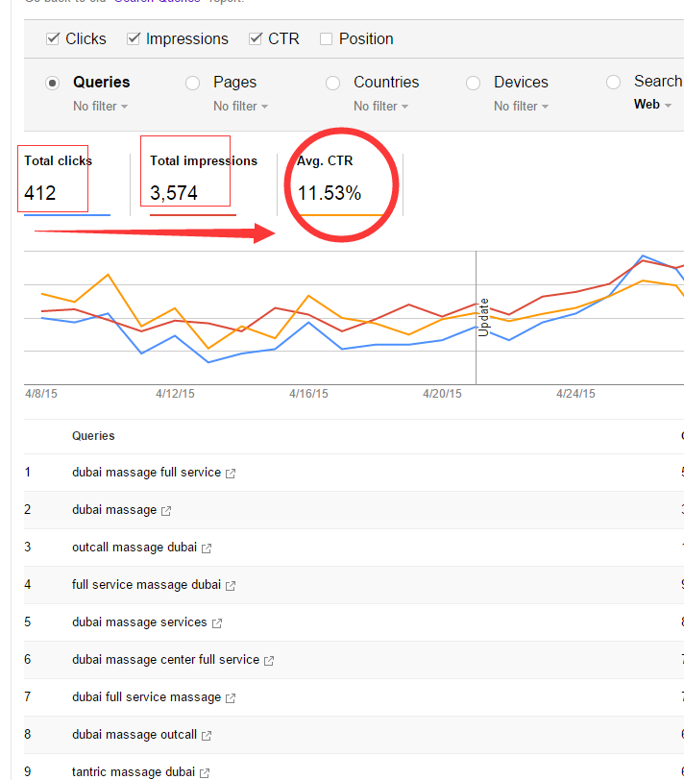Open external link icon for 'tantric massage dubai'
Screen dimensions: 684x780
click(205, 773)
